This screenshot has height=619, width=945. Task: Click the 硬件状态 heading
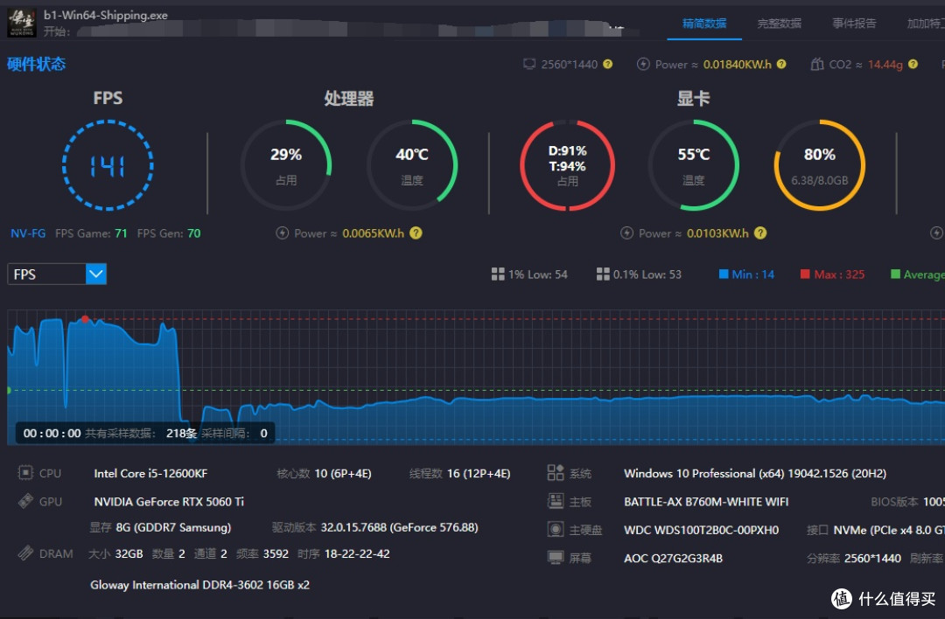coord(36,64)
